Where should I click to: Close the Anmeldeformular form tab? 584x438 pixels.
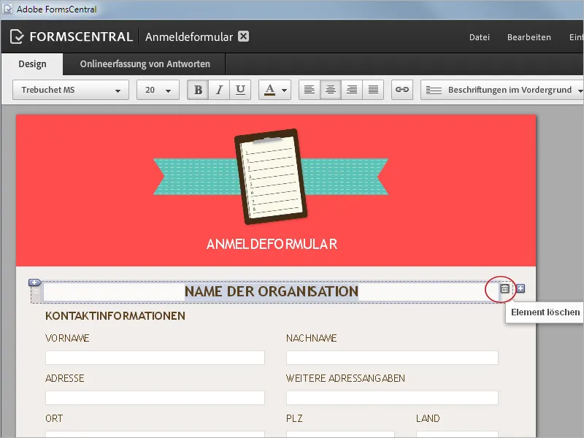[x=244, y=36]
